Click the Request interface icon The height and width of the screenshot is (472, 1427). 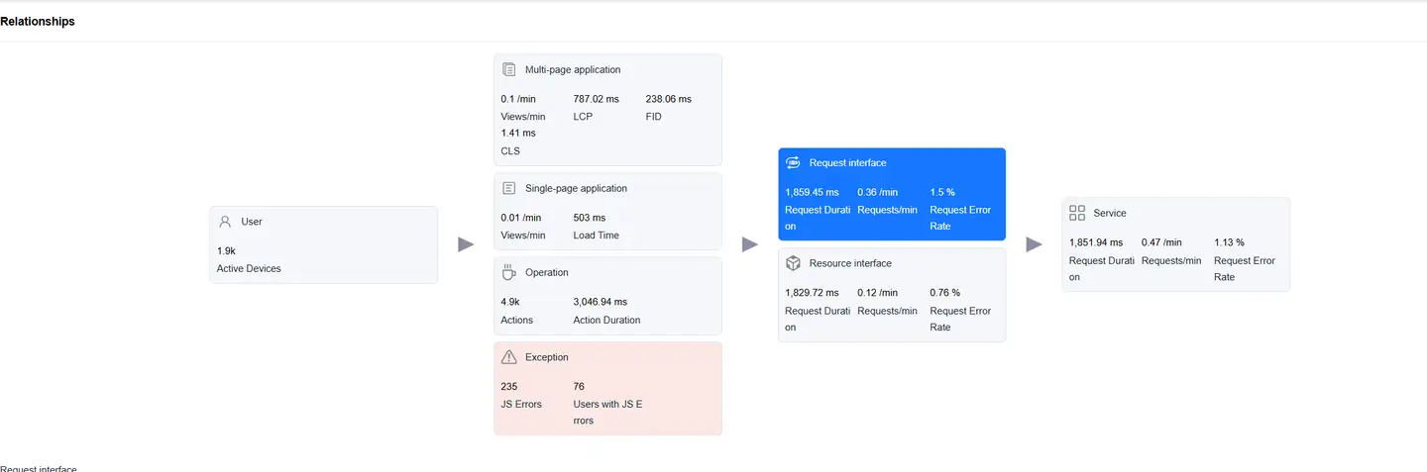[793, 162]
